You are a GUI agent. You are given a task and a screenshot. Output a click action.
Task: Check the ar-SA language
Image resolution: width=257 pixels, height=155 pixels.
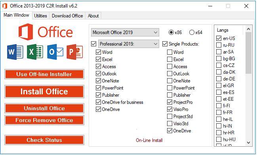pyautogui.click(x=219, y=52)
